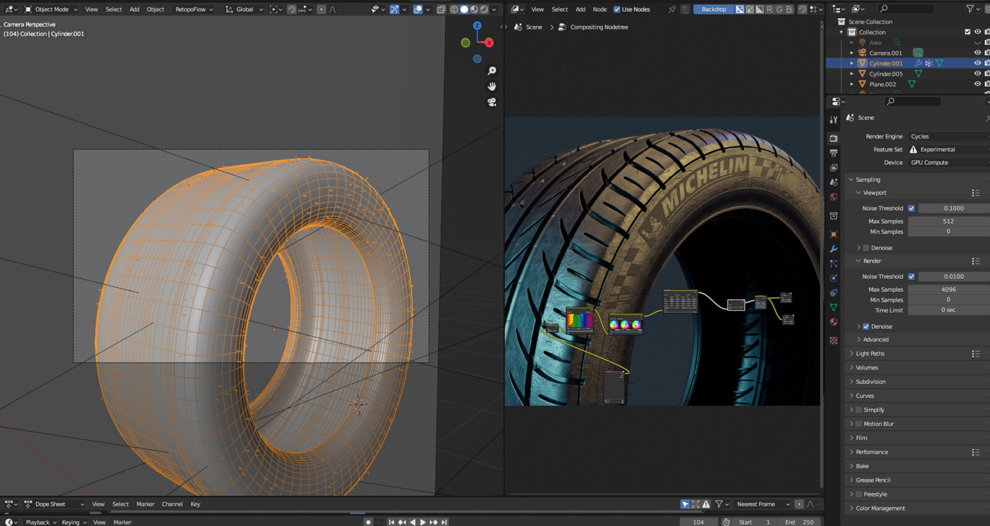
Task: Disable Render Denoise checkbox
Action: pos(866,326)
